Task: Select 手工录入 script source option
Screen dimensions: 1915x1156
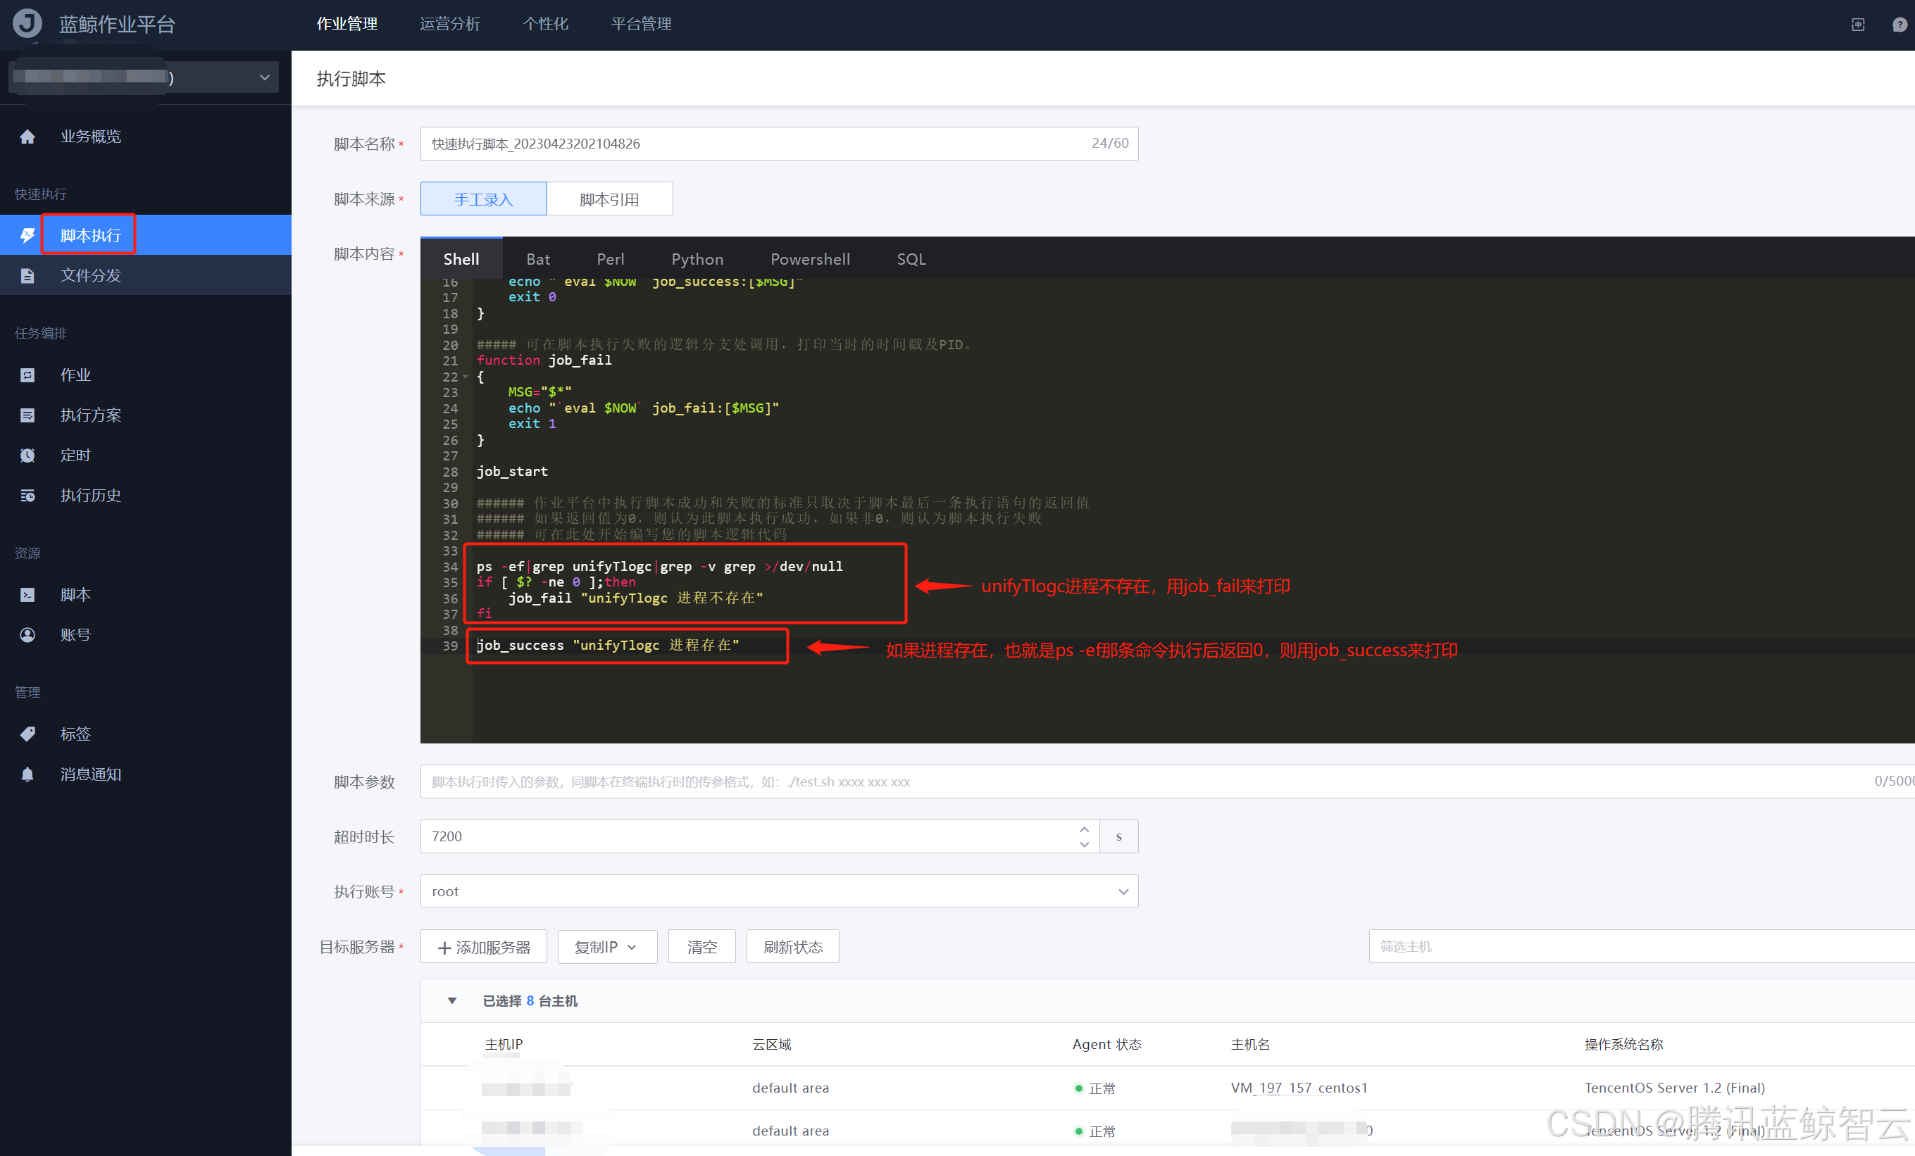Action: click(483, 200)
